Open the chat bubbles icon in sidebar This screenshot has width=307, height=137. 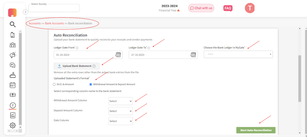13,65
